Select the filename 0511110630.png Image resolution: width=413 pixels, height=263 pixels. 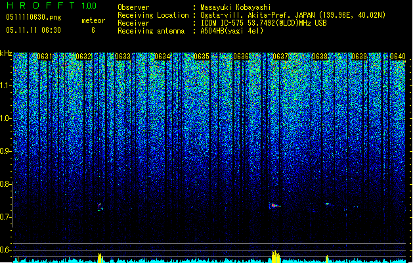point(33,17)
